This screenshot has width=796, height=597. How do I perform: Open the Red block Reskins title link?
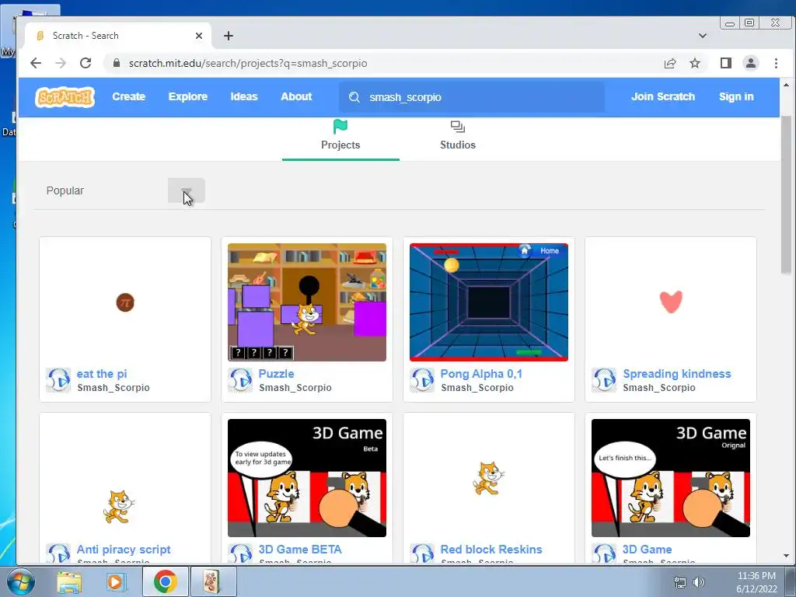click(x=491, y=550)
